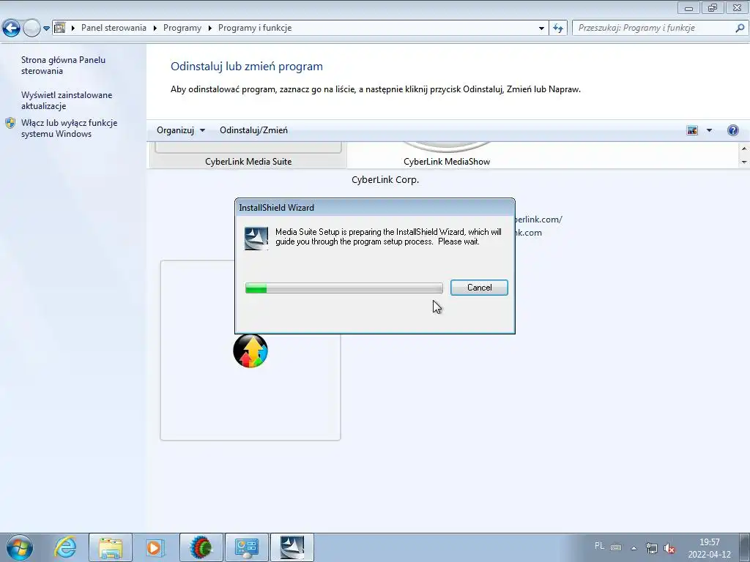
Task: Click the search magnifier icon
Action: 740,28
